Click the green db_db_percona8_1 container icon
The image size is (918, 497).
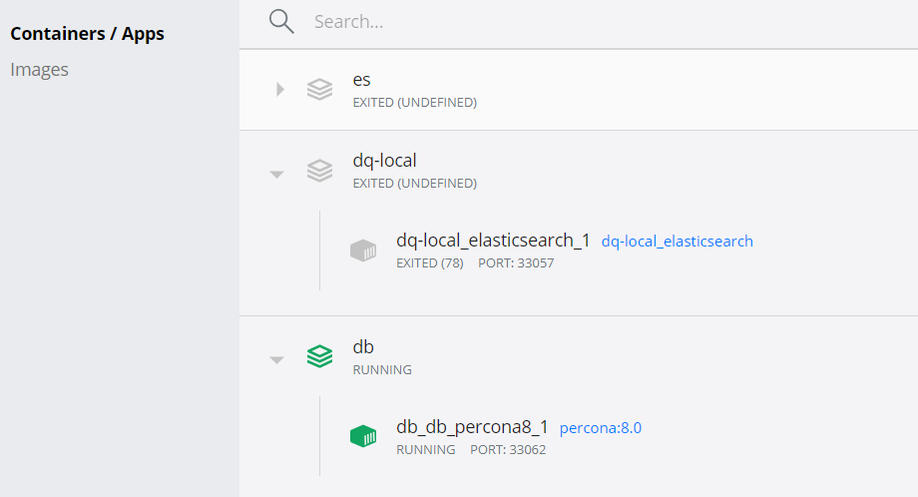coord(363,436)
